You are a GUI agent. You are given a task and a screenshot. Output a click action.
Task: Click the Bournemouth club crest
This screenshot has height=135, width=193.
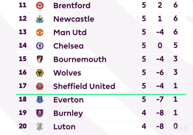pos(40,59)
